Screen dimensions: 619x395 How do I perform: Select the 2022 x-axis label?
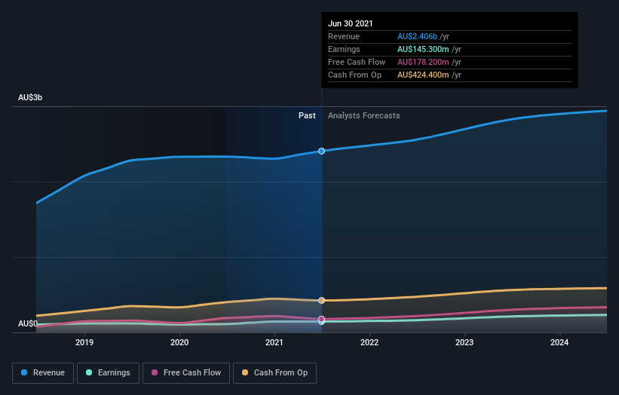(369, 342)
